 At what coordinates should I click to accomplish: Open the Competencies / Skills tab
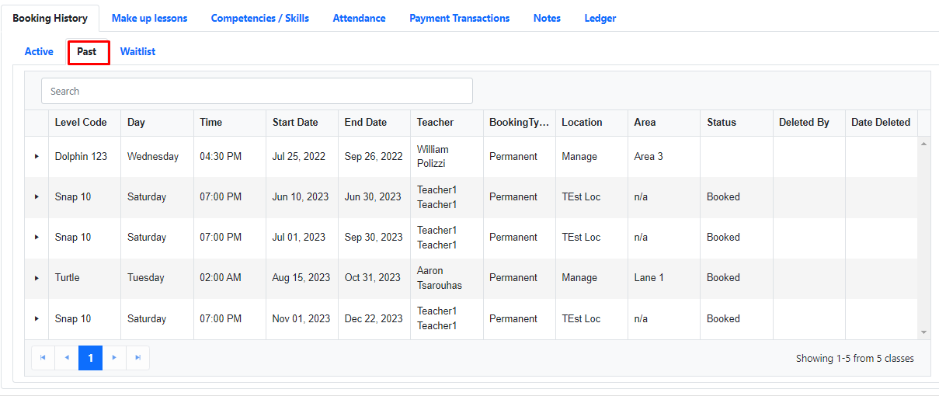click(260, 18)
